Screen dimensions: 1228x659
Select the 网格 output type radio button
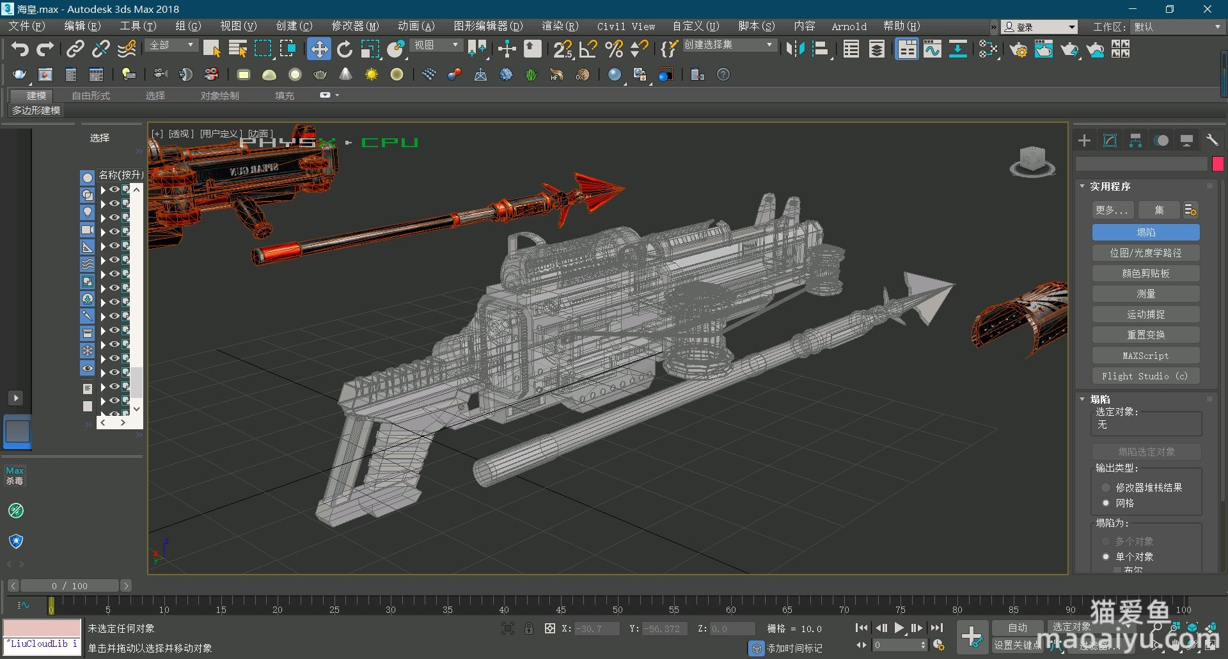1106,503
